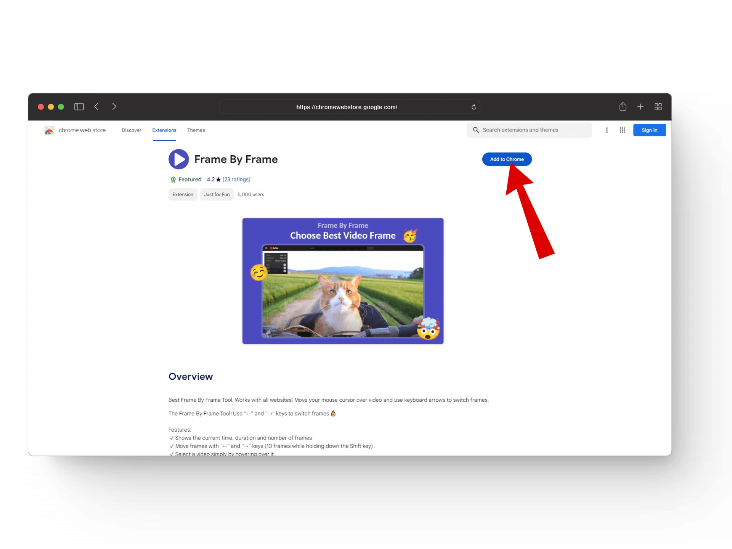732x549 pixels.
Task: Click the Sign in button
Action: point(649,130)
